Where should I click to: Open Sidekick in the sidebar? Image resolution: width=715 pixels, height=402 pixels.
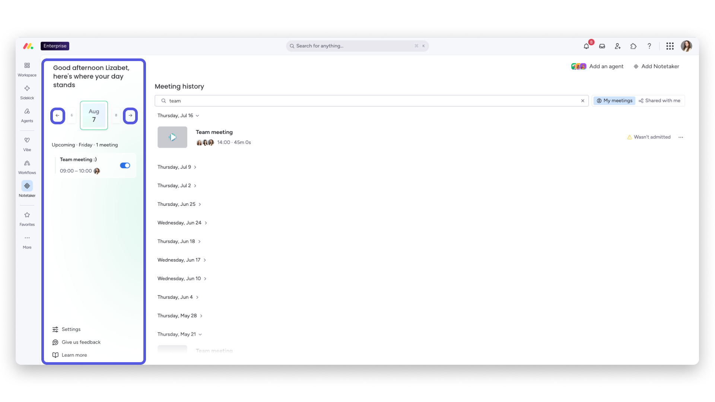27,92
